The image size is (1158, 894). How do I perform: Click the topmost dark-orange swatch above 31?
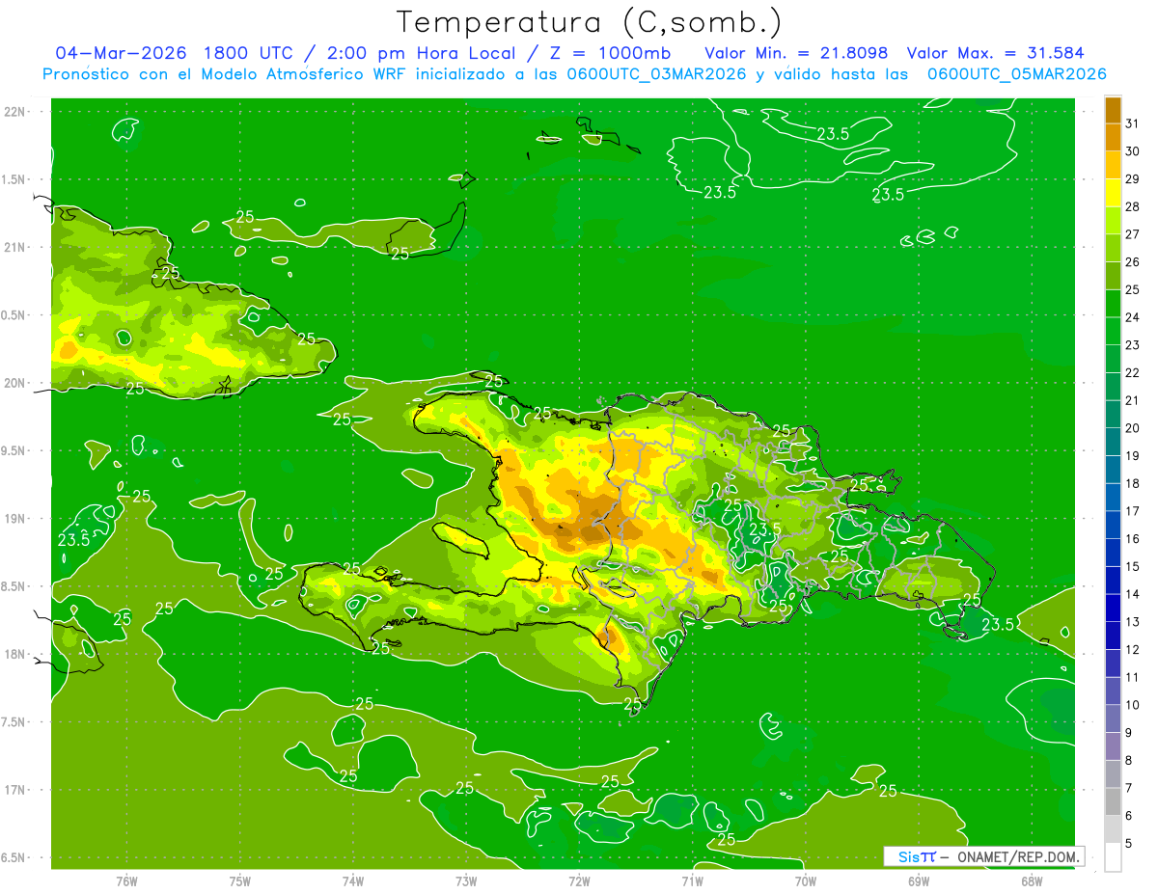click(1113, 110)
